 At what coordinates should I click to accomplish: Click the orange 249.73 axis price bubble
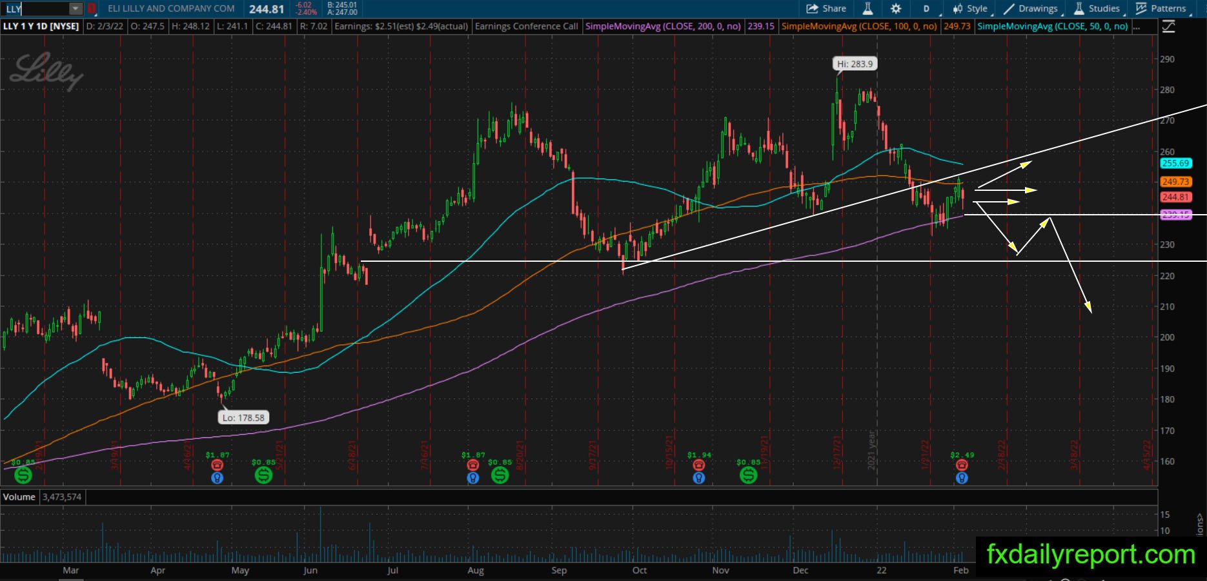click(1175, 182)
